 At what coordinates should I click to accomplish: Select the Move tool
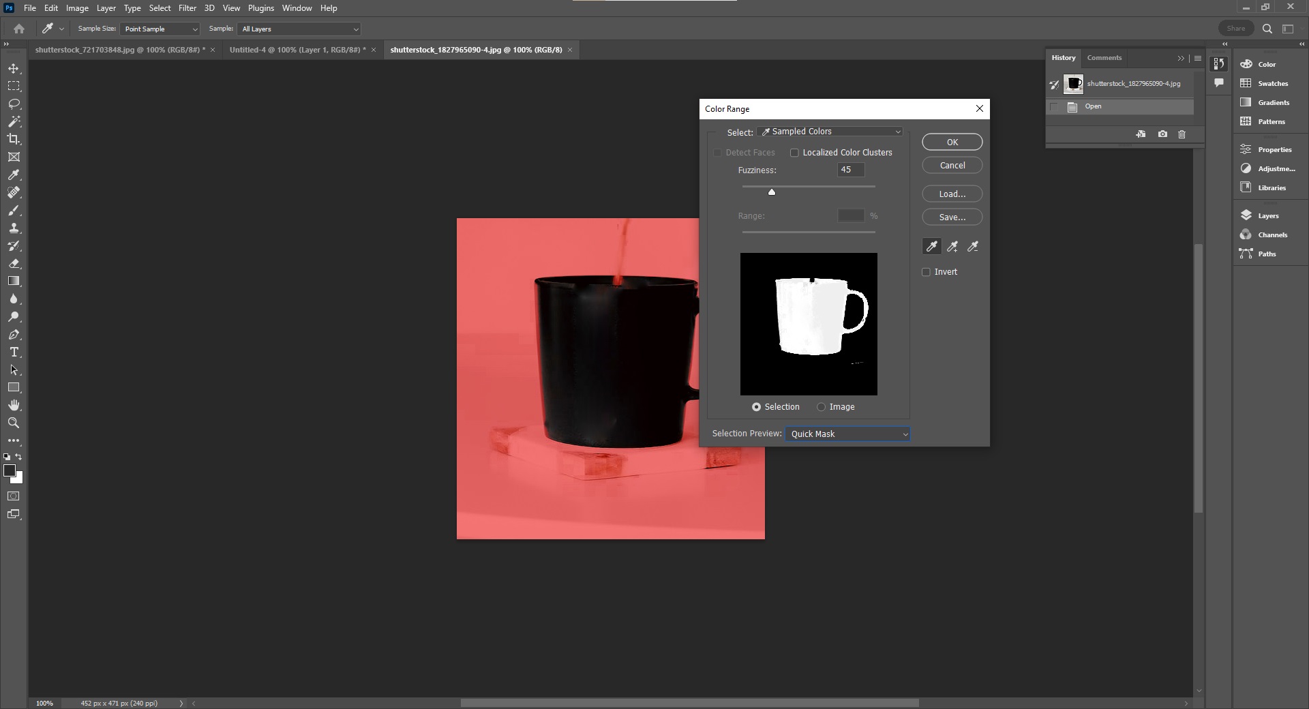point(14,69)
